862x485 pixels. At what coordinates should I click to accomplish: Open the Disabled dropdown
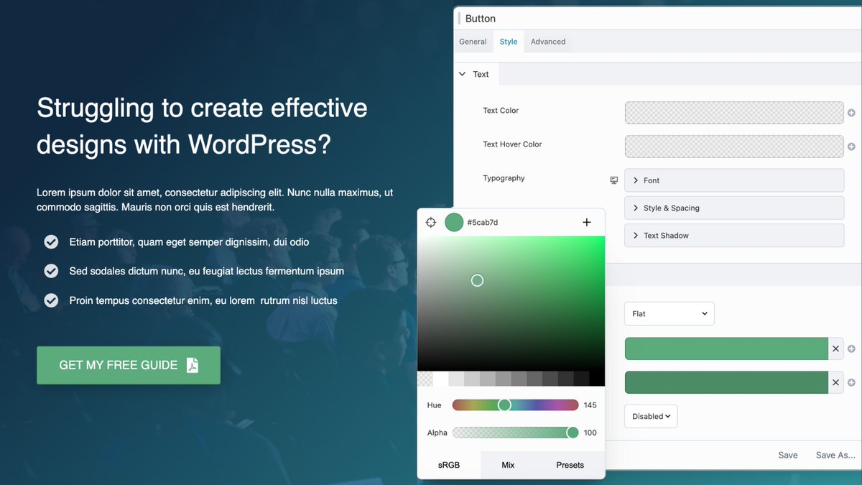[x=651, y=416]
